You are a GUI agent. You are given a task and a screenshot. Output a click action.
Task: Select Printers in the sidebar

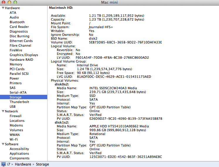click(x=16, y=83)
